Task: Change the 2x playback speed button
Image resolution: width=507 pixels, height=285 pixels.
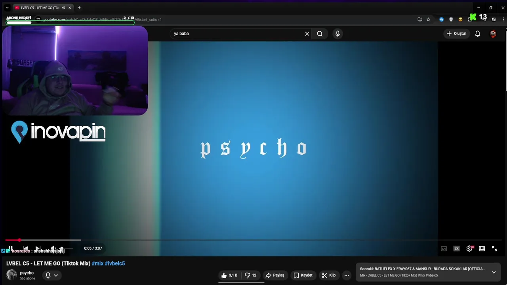Action: [x=456, y=249]
